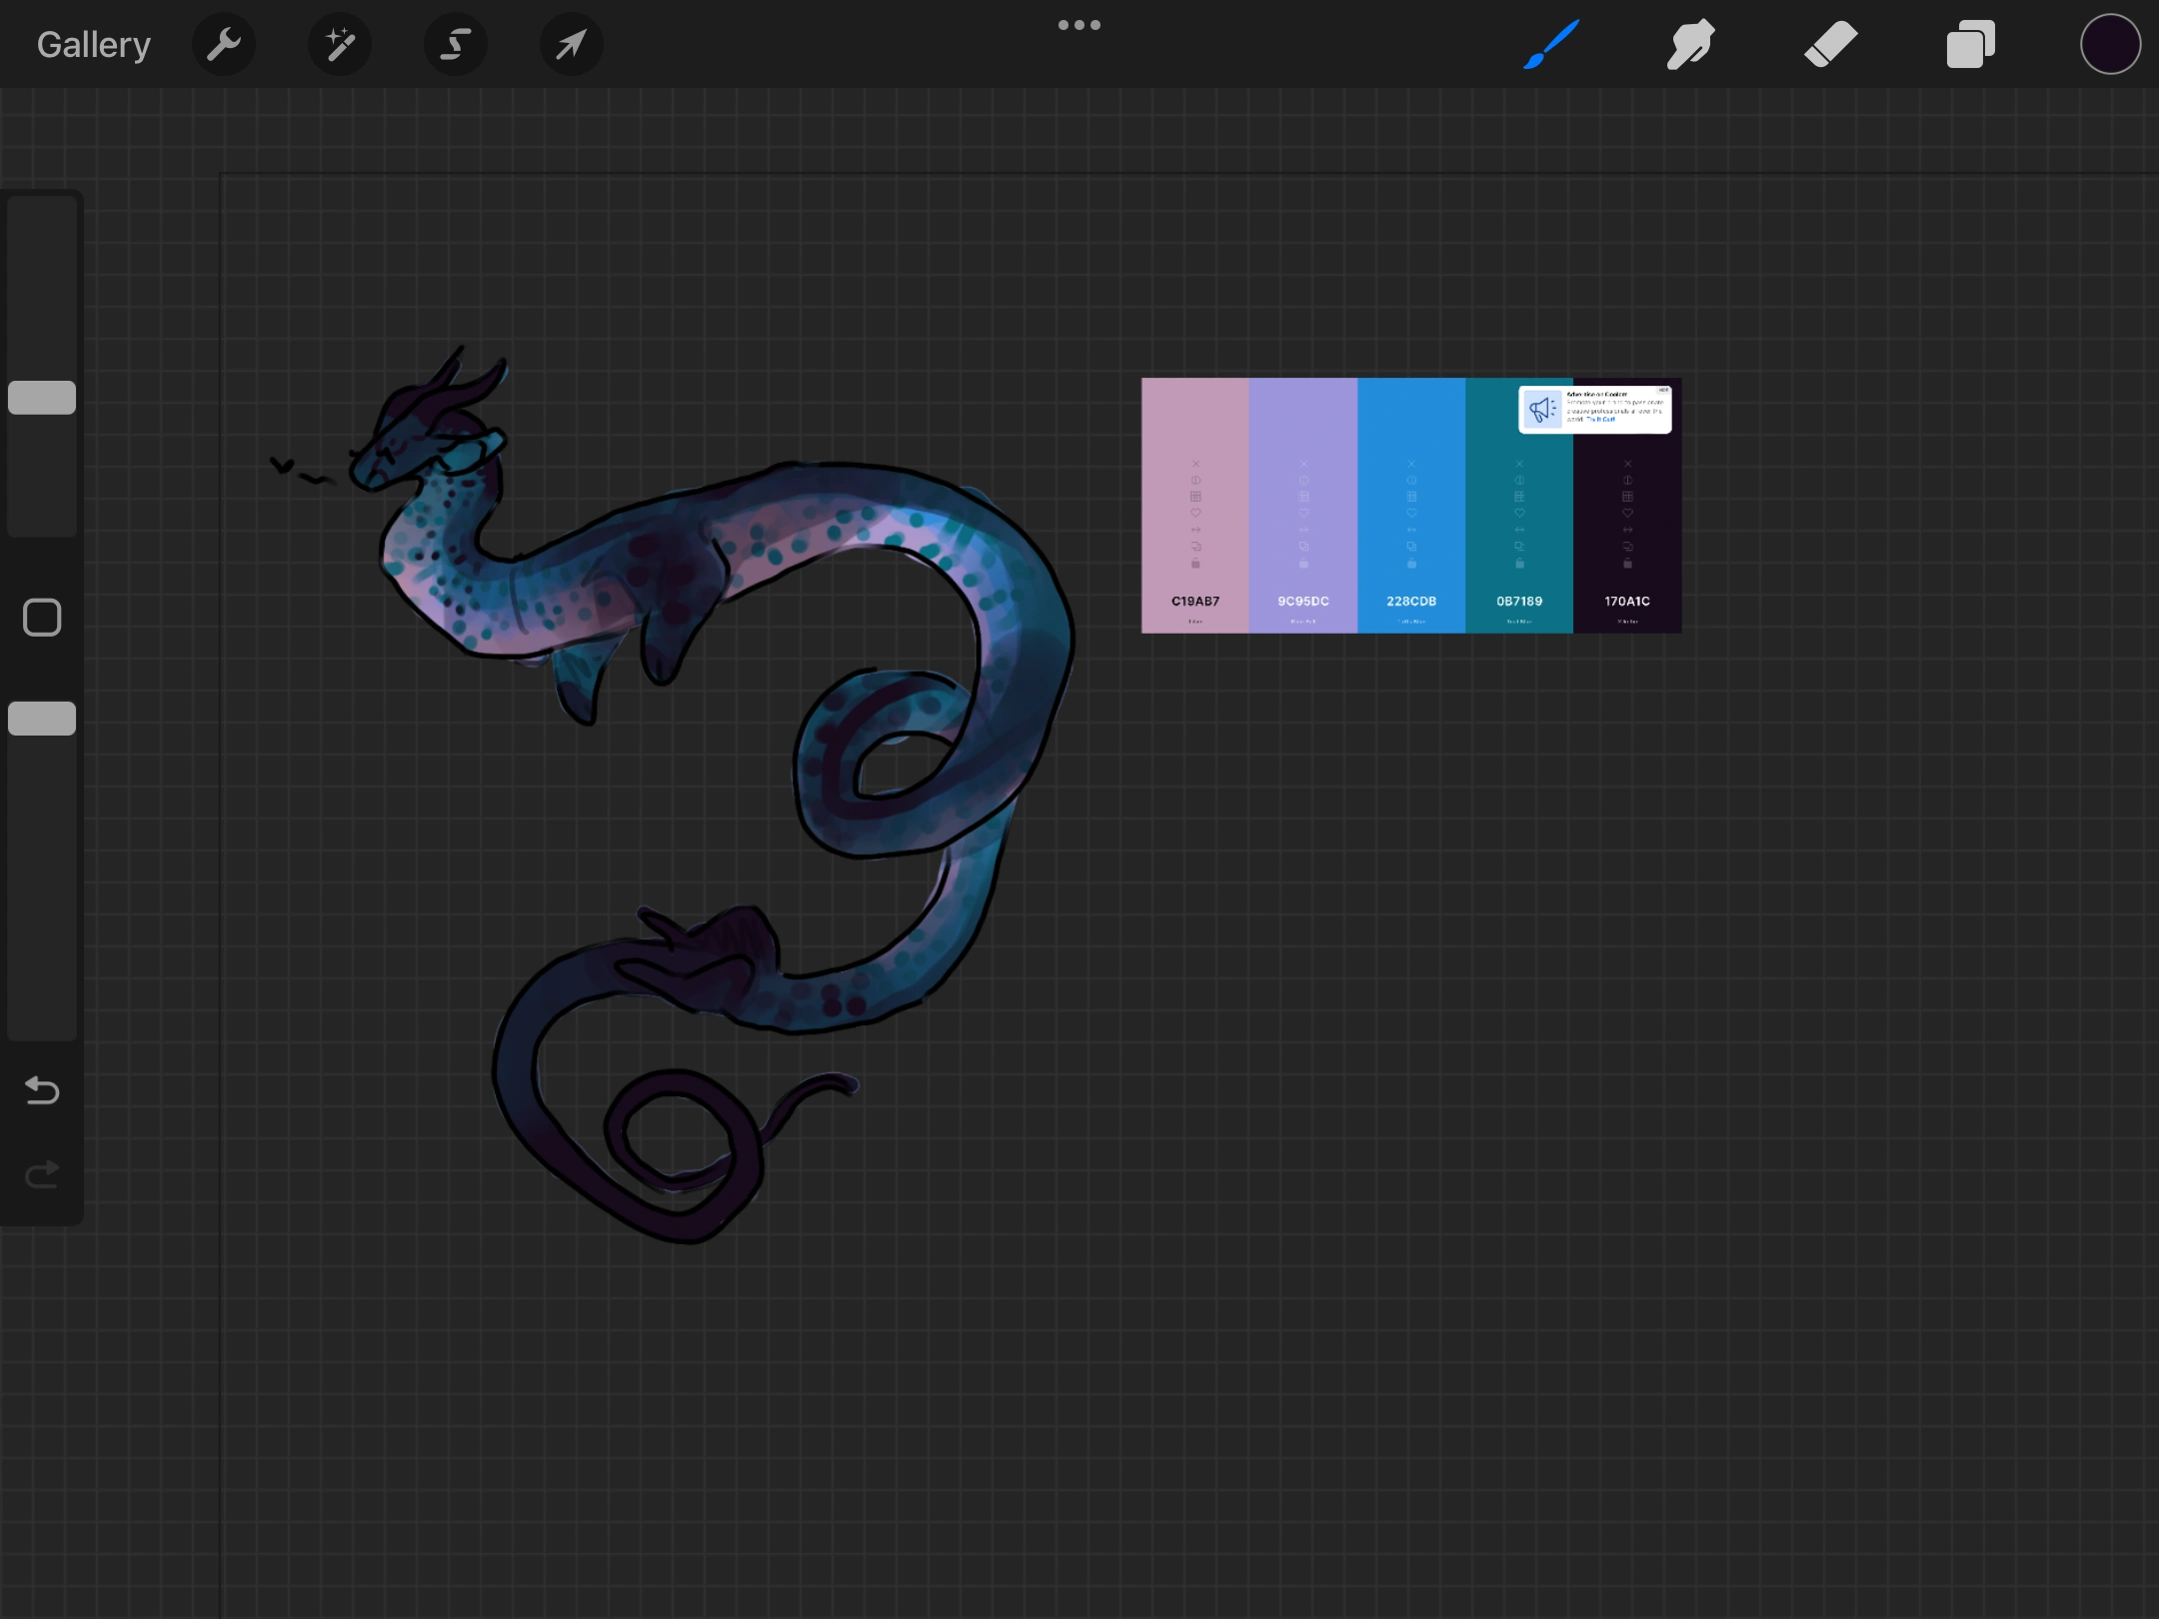This screenshot has width=2159, height=1619.
Task: Select the Eraser tool
Action: [1830, 45]
